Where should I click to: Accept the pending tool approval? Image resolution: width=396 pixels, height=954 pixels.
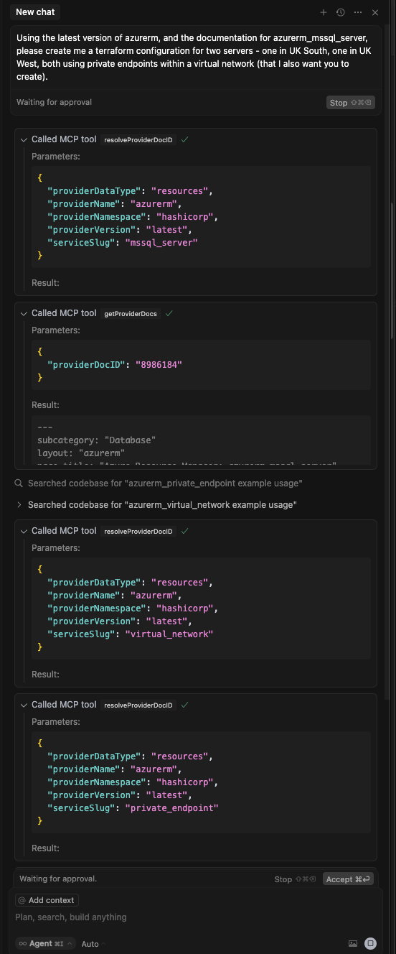pyautogui.click(x=348, y=879)
